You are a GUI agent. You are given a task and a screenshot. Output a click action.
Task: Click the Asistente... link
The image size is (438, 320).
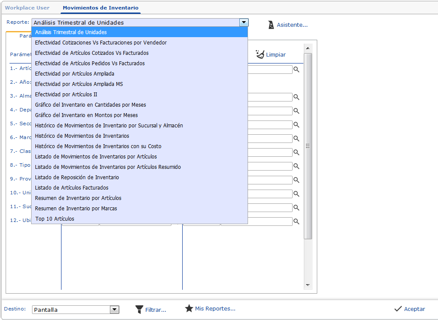point(292,25)
